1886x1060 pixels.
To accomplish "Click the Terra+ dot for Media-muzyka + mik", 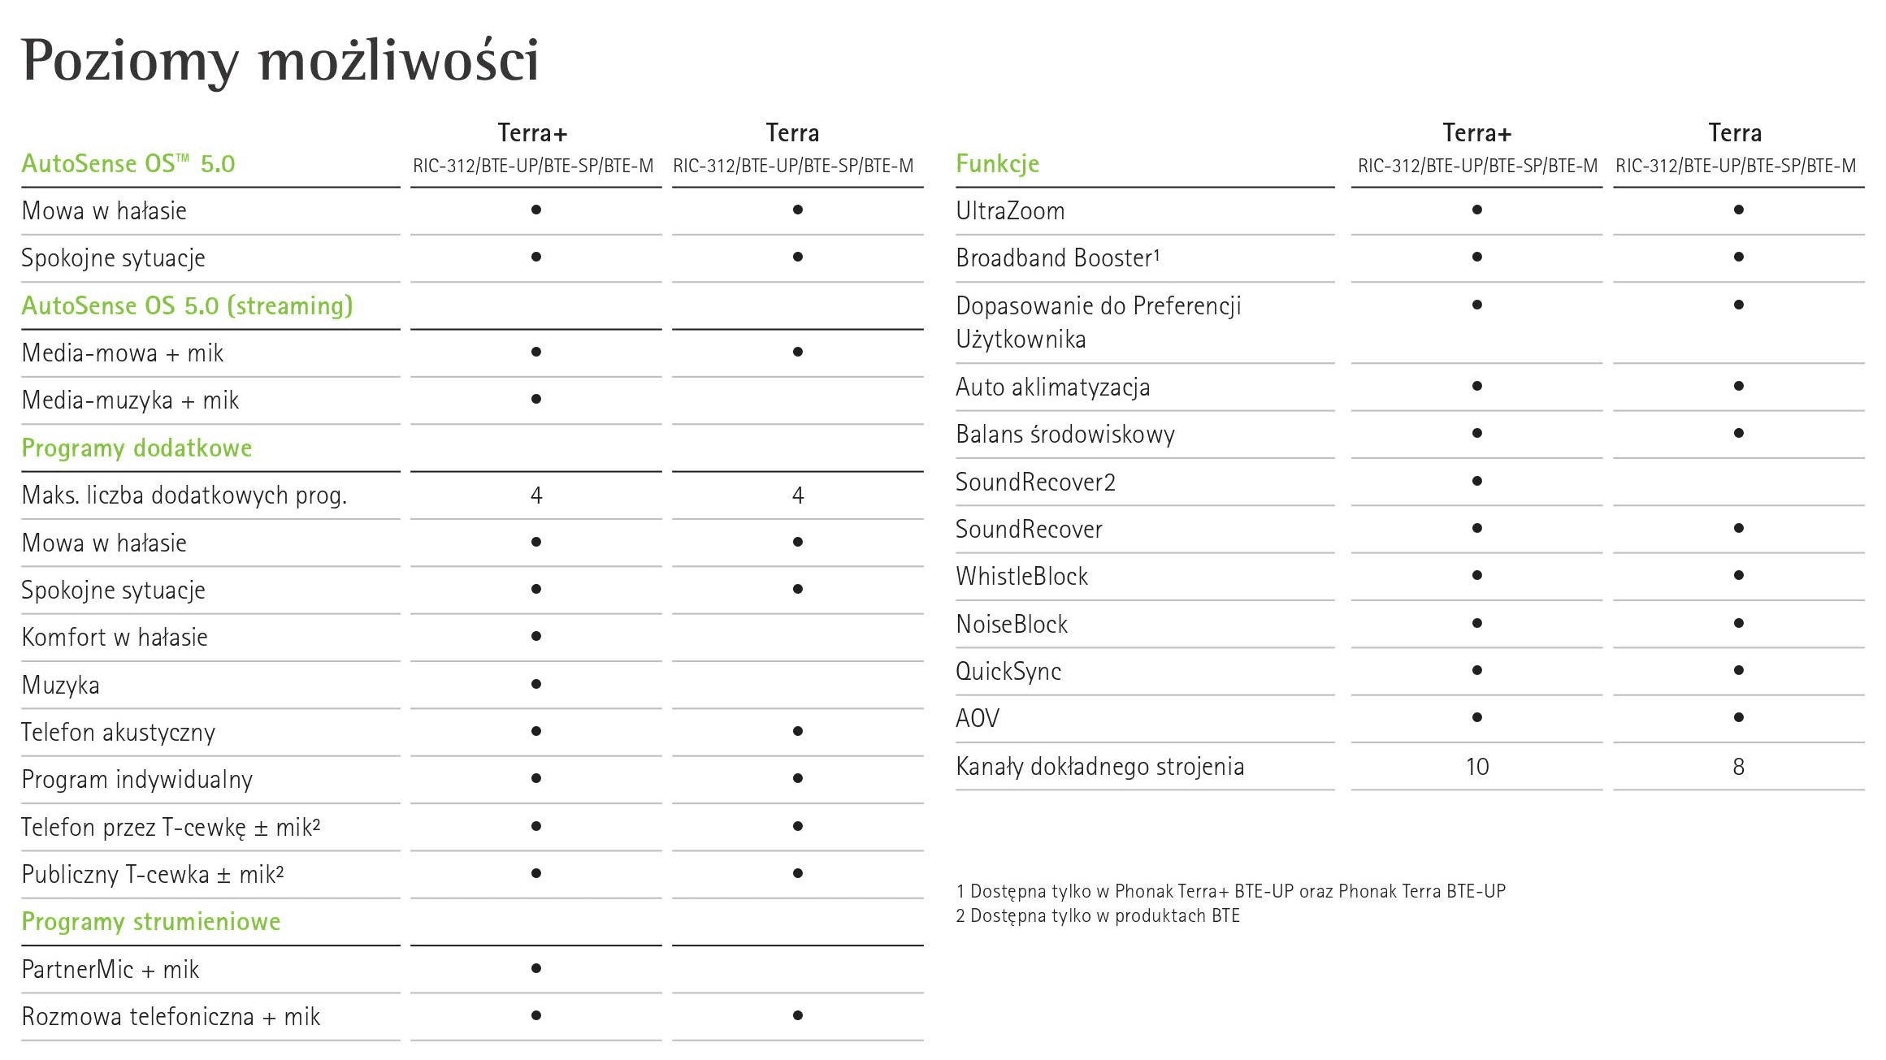I will point(536,399).
